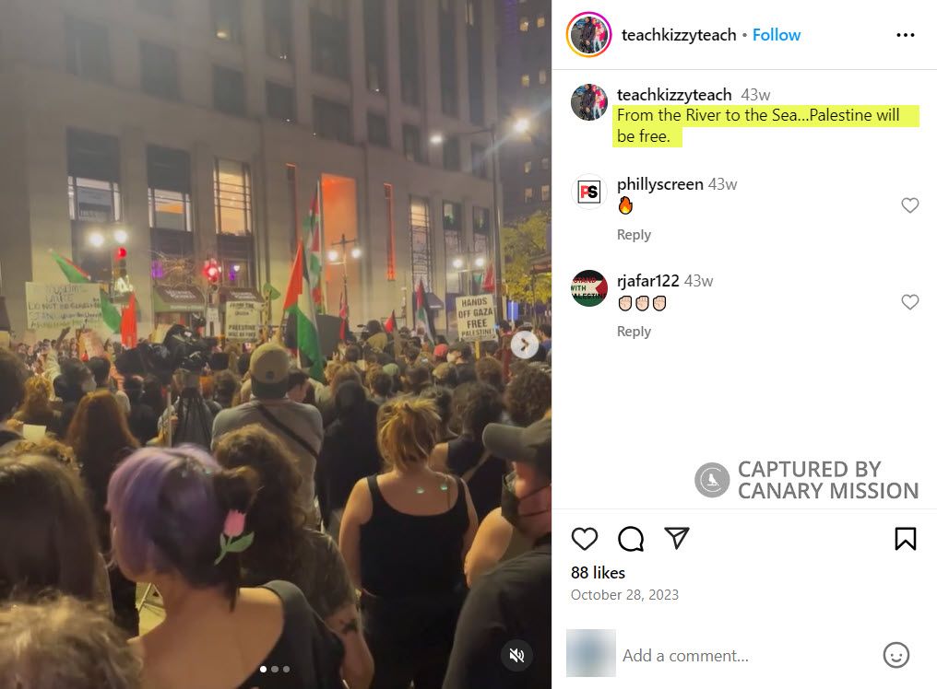Open teachkizzyteach profile picture in header
This screenshot has height=689, width=937.
pos(588,35)
